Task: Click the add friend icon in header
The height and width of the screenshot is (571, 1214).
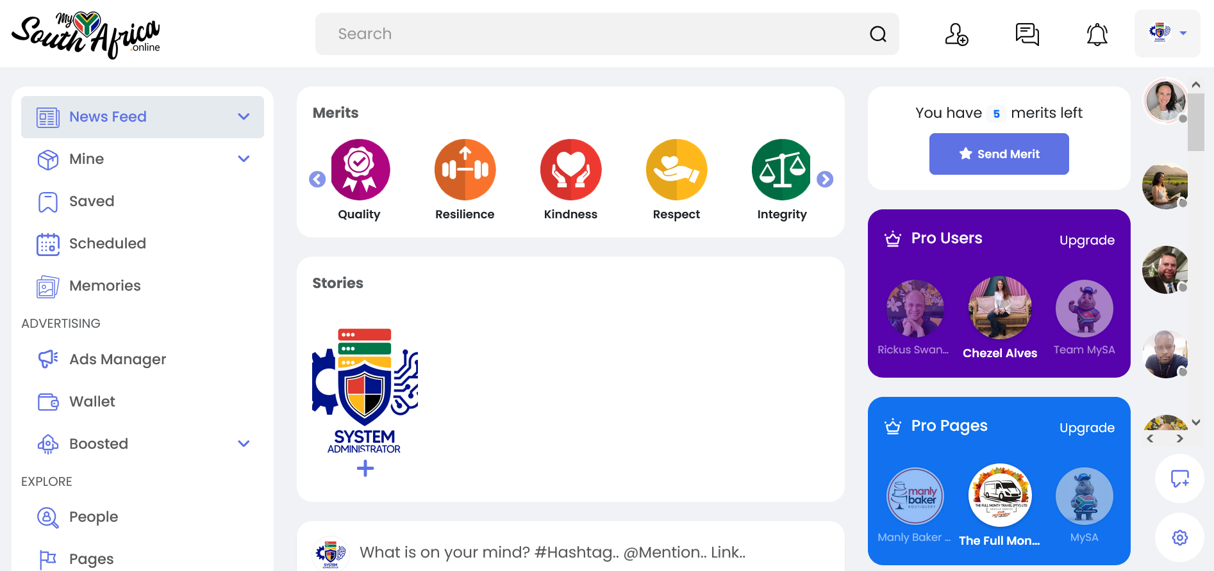Action: coord(956,34)
